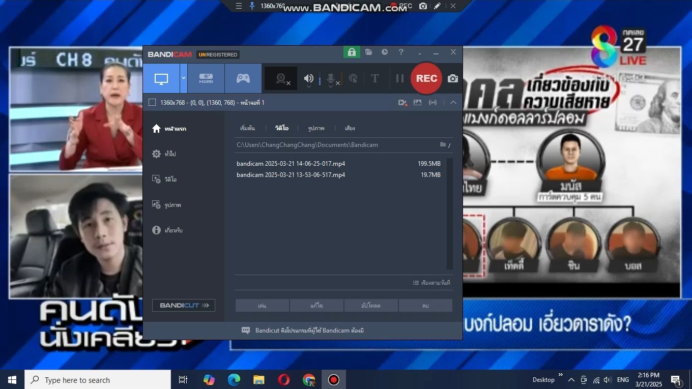Click the video camera icon on status bar
Image resolution: width=692 pixels, height=389 pixels.
(x=402, y=102)
